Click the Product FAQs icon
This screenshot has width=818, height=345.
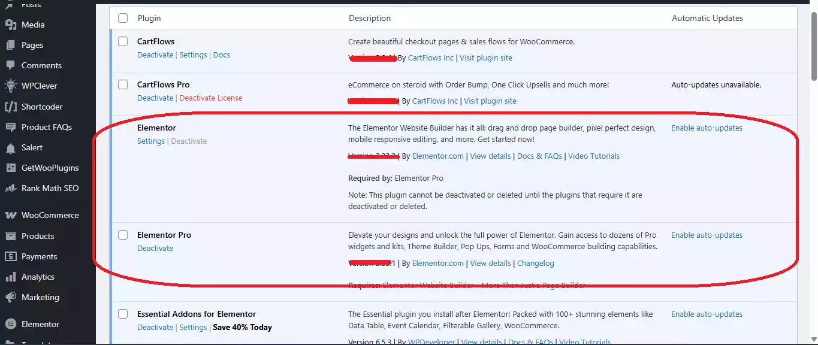click(10, 127)
